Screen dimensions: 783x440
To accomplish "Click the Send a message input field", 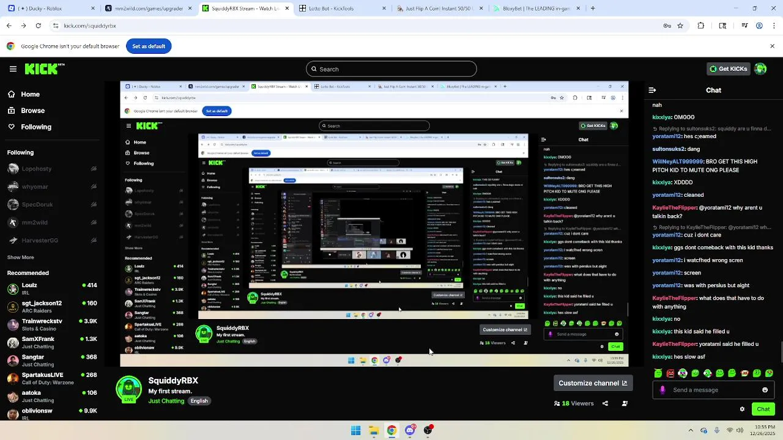I will click(713, 390).
